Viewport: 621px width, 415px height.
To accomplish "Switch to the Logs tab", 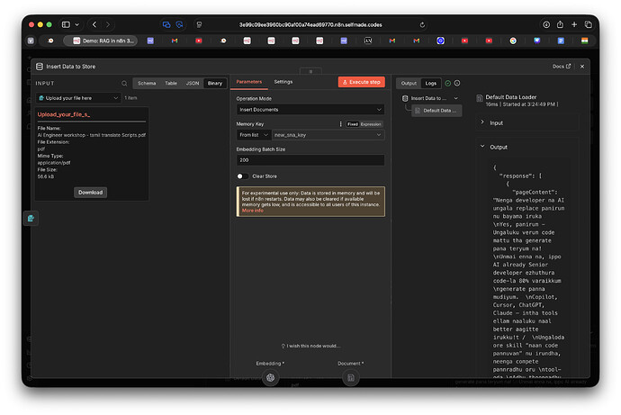I will (431, 83).
